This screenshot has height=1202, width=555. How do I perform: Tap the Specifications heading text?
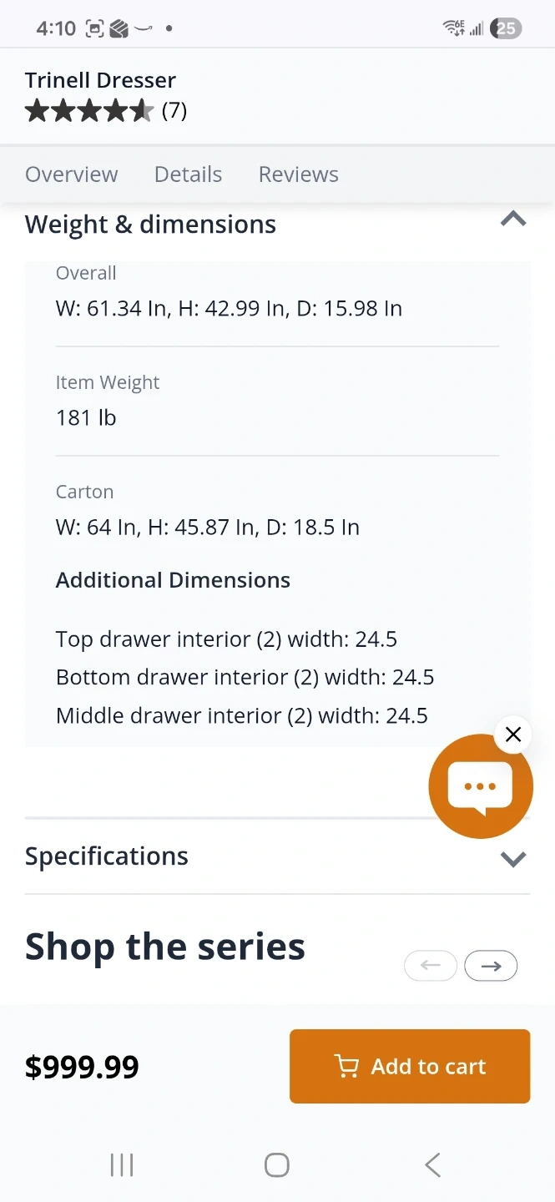[x=107, y=856]
